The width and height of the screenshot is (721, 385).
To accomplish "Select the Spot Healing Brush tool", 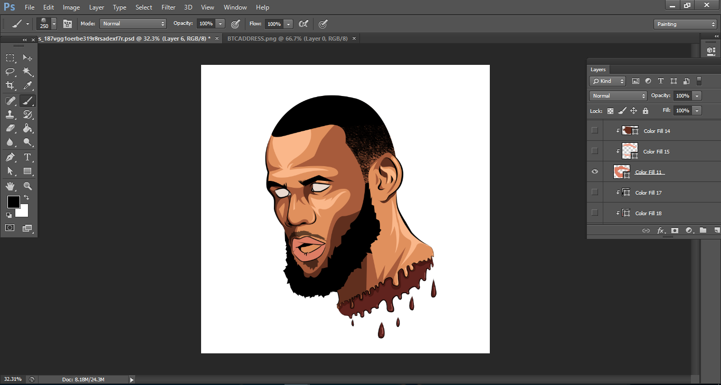I will click(10, 101).
